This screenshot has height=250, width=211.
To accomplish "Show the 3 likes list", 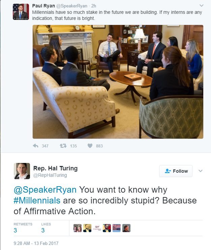I will point(46,228).
